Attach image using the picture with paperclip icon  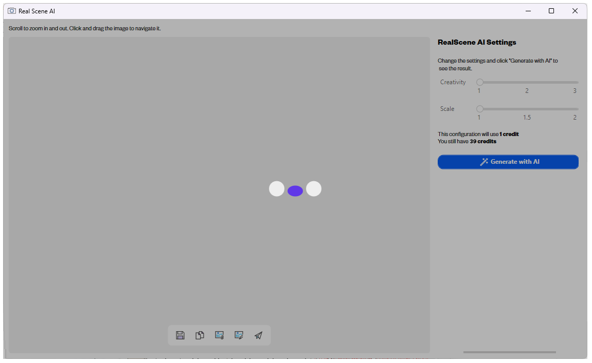tap(219, 335)
